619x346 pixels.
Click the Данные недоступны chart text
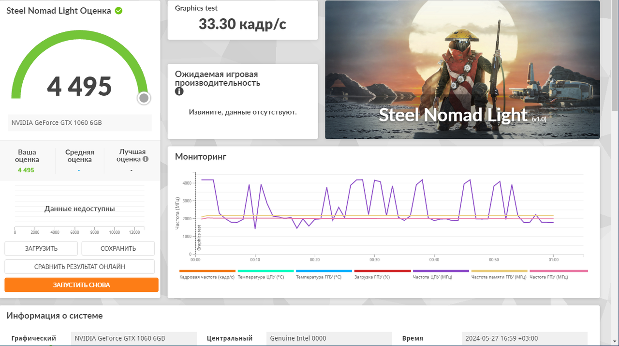(x=80, y=209)
